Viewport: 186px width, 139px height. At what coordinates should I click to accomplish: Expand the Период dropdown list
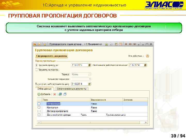(90, 74)
